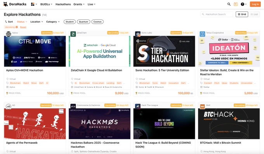Click the Tellus Cooperative logo icon
Viewport: 264px width, 154px height.
click(x=202, y=34)
